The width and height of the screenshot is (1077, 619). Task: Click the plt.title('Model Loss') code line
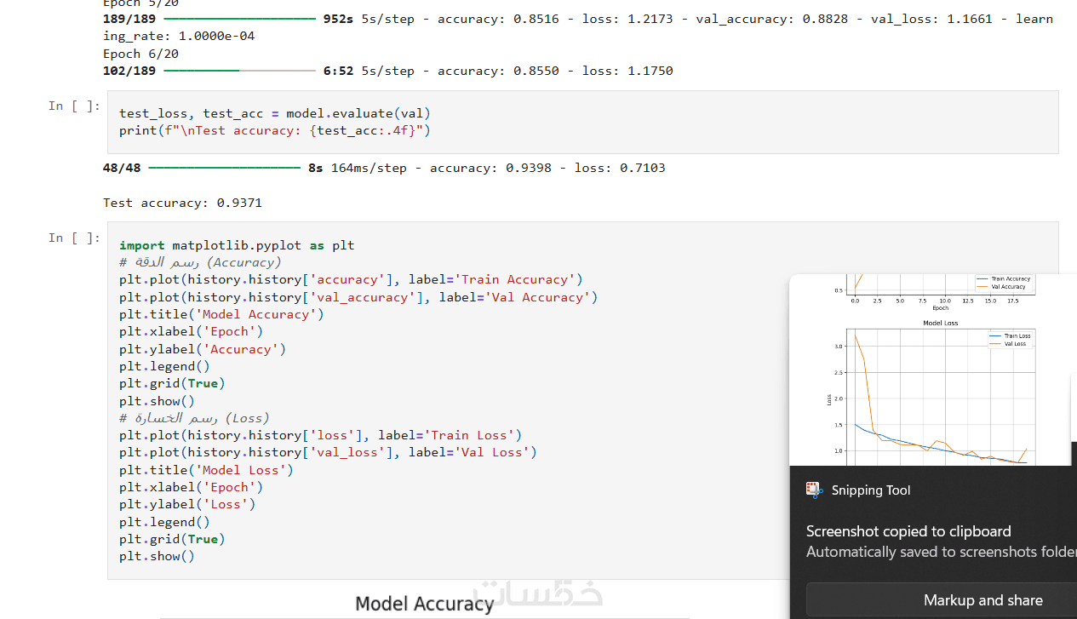pos(206,470)
